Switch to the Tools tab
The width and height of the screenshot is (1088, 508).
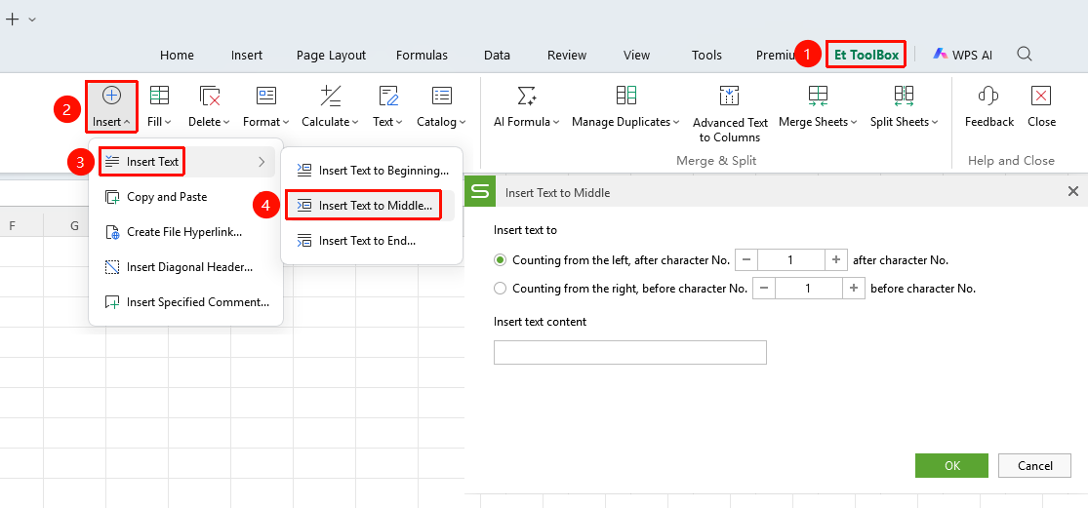pyautogui.click(x=706, y=55)
